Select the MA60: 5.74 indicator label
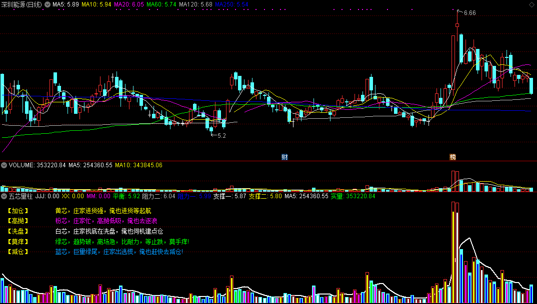The width and height of the screenshot is (537, 304). (161, 5)
